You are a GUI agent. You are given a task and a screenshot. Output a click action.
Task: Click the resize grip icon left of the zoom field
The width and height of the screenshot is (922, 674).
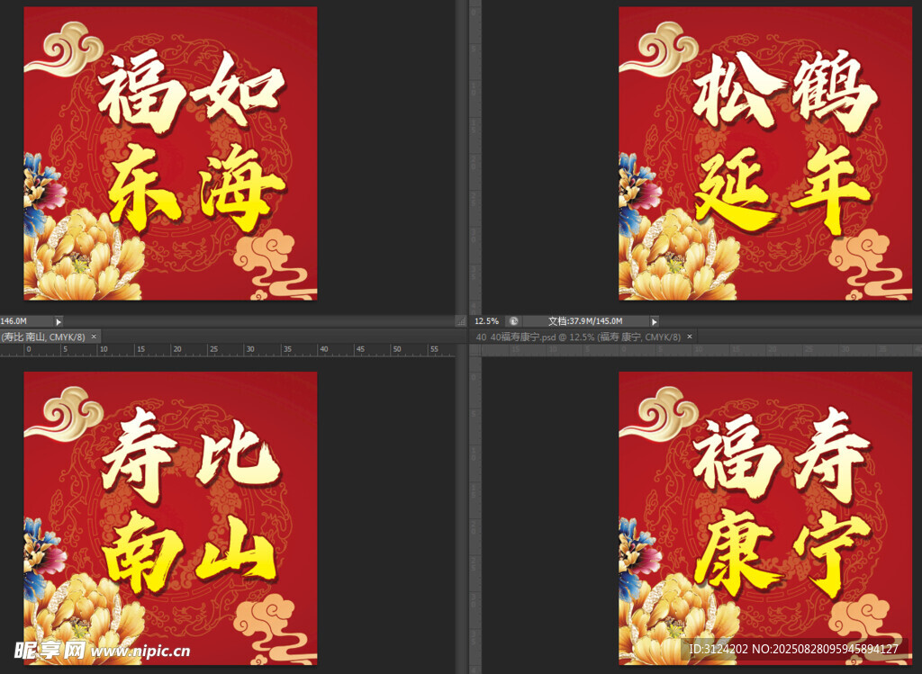(462, 321)
